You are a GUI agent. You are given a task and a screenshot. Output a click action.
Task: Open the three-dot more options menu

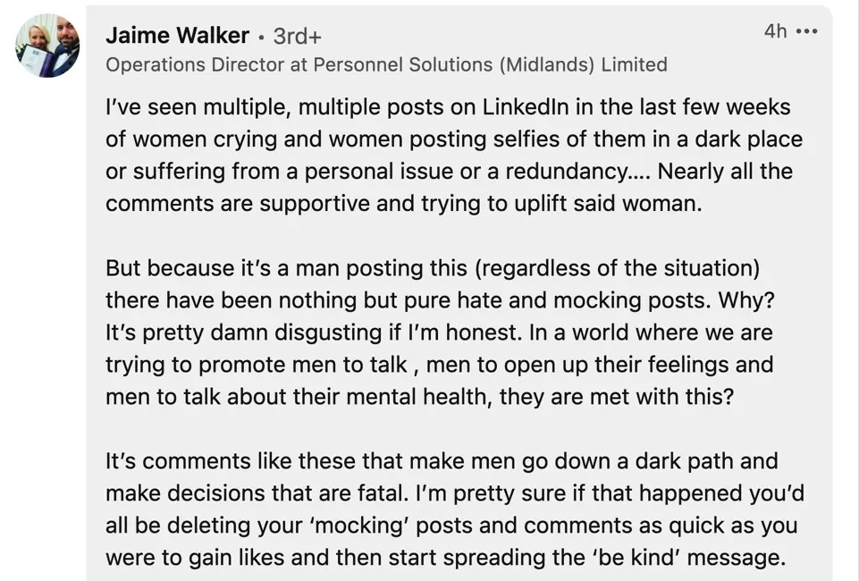[x=807, y=32]
